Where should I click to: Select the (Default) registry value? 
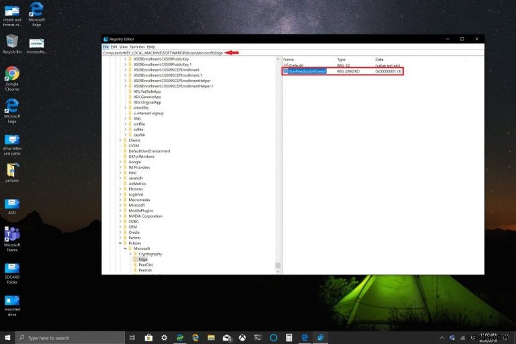point(296,66)
